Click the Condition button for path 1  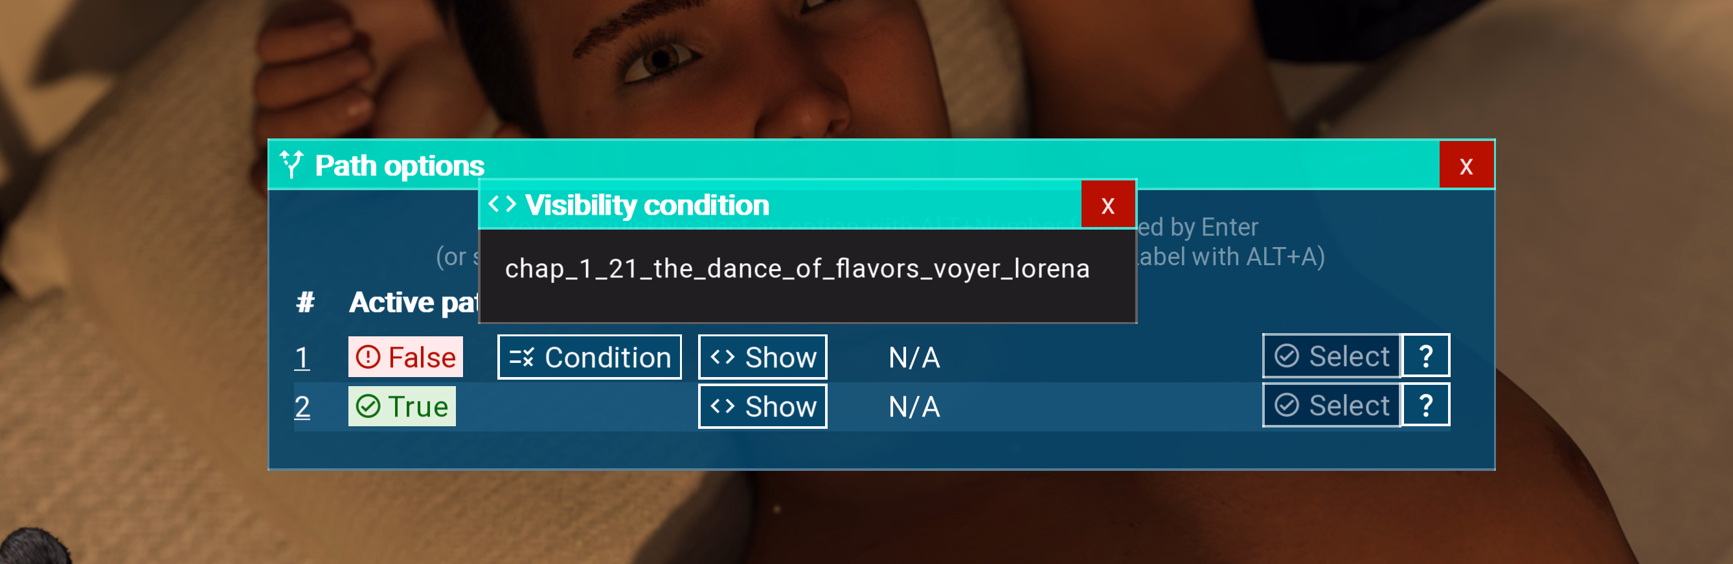(589, 357)
